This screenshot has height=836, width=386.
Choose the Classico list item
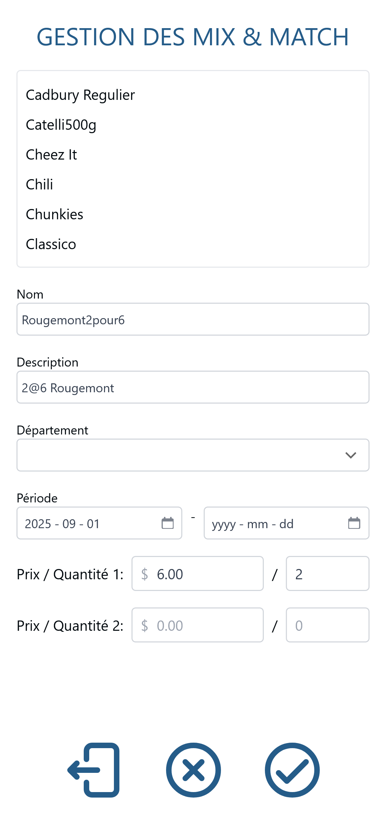(51, 244)
